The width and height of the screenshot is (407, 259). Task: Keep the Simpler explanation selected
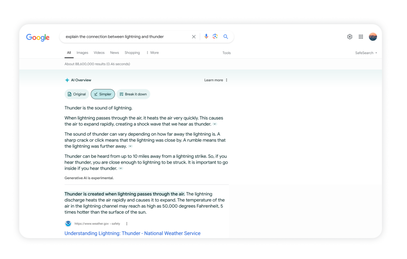point(103,94)
